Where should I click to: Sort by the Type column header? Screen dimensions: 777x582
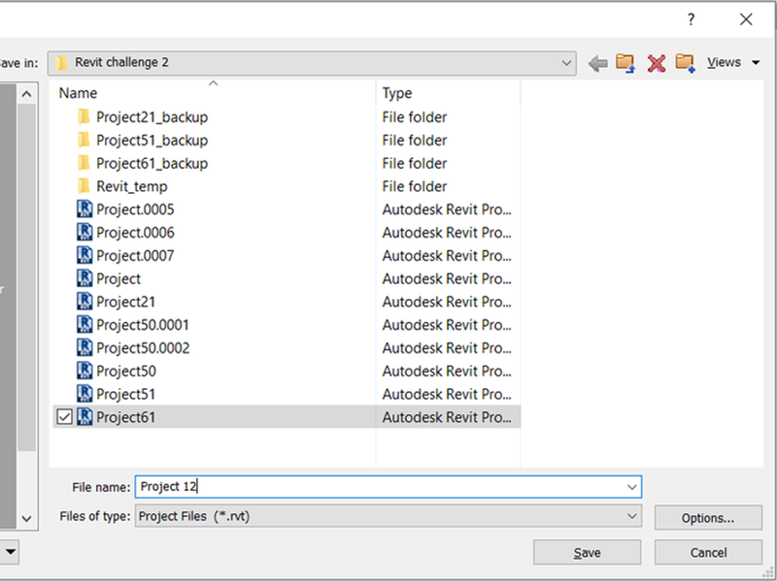coord(396,93)
